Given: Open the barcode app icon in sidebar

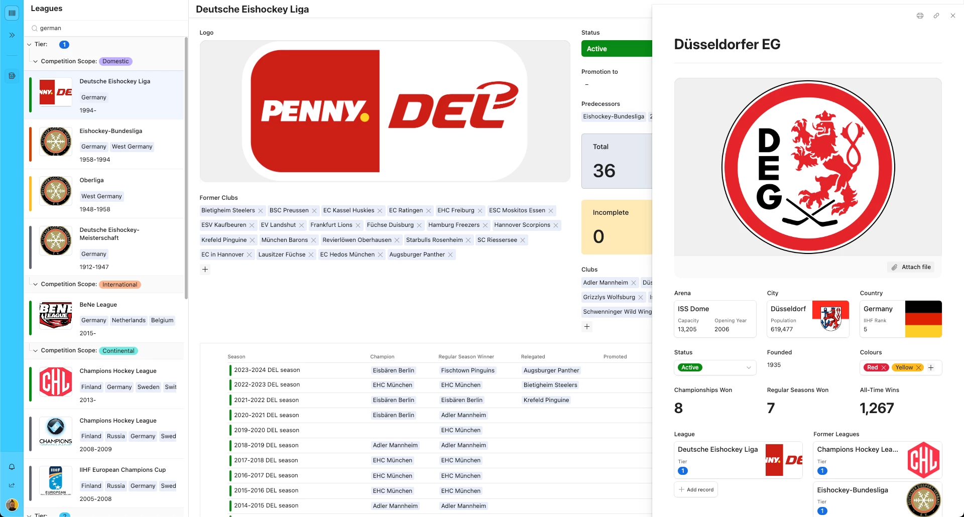Looking at the screenshot, I should coord(12,13).
